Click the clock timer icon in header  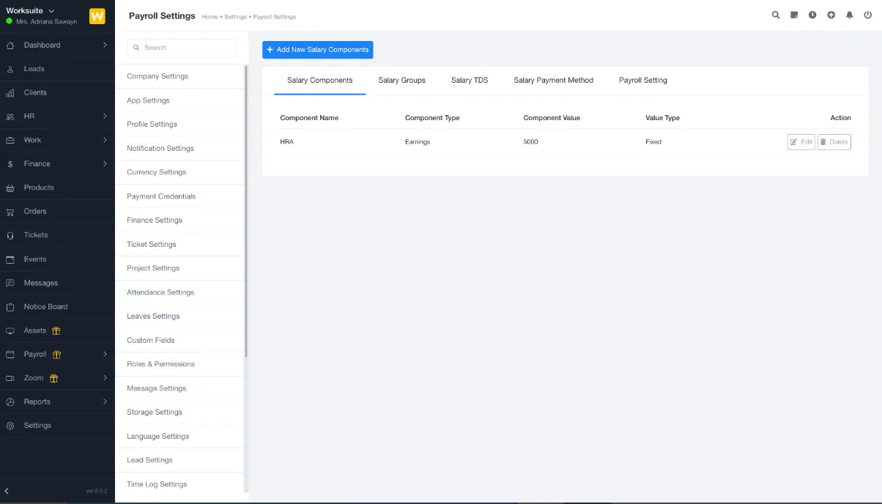[x=812, y=15]
